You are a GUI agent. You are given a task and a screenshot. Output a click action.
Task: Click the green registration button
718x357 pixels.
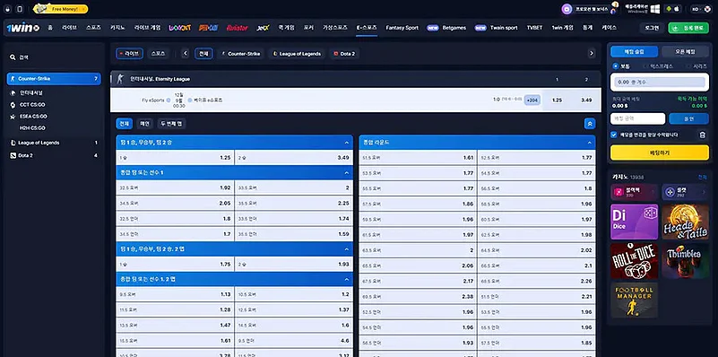[688, 28]
